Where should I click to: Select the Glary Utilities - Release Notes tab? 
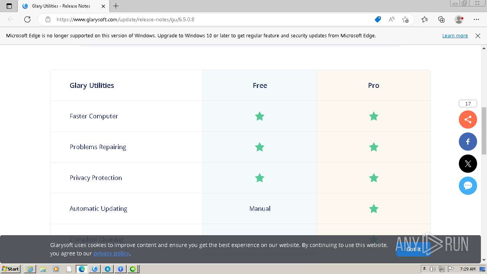pyautogui.click(x=64, y=6)
